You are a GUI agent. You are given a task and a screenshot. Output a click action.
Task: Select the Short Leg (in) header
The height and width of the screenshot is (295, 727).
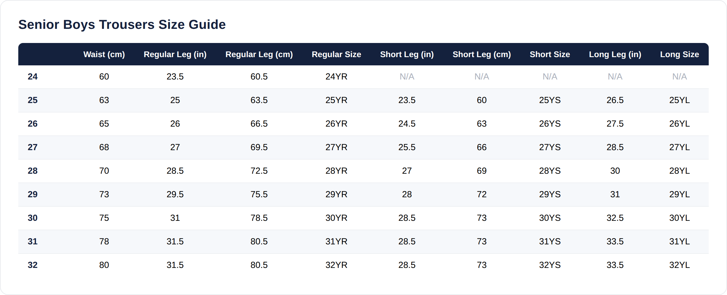pos(407,54)
